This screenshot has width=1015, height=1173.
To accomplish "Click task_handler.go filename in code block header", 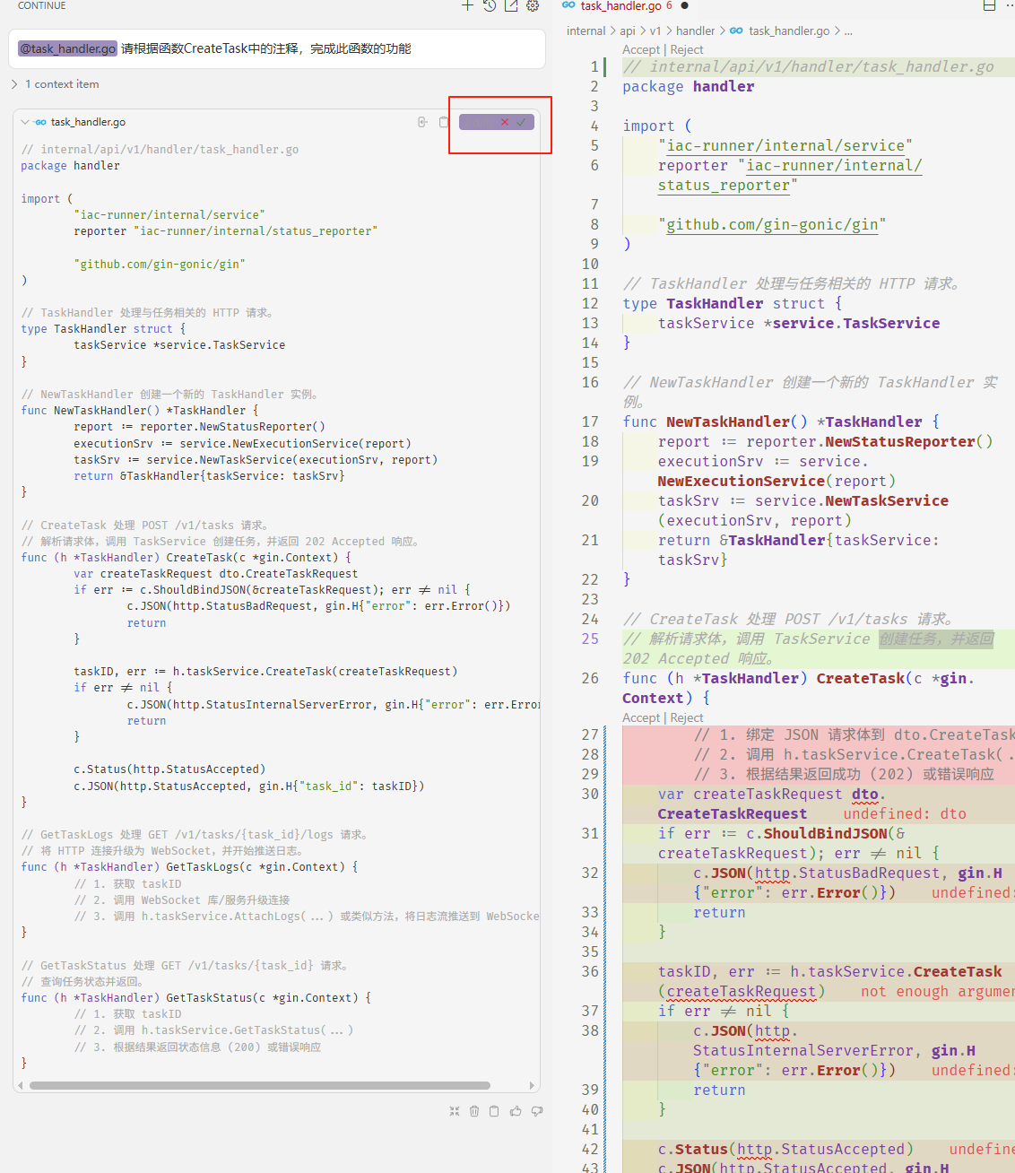I will click(x=88, y=122).
